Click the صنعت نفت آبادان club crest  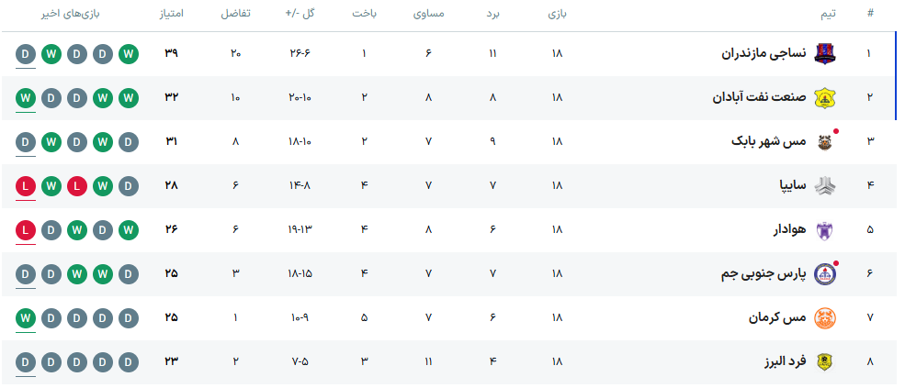tap(824, 97)
